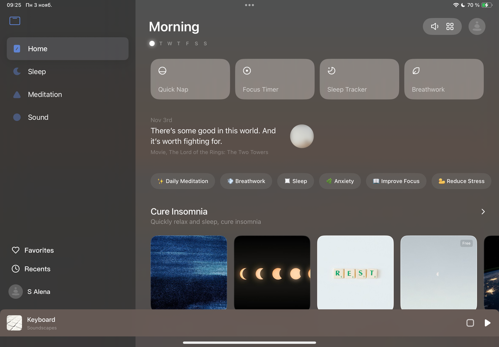Open the grid layout icon
The height and width of the screenshot is (347, 499).
(450, 27)
